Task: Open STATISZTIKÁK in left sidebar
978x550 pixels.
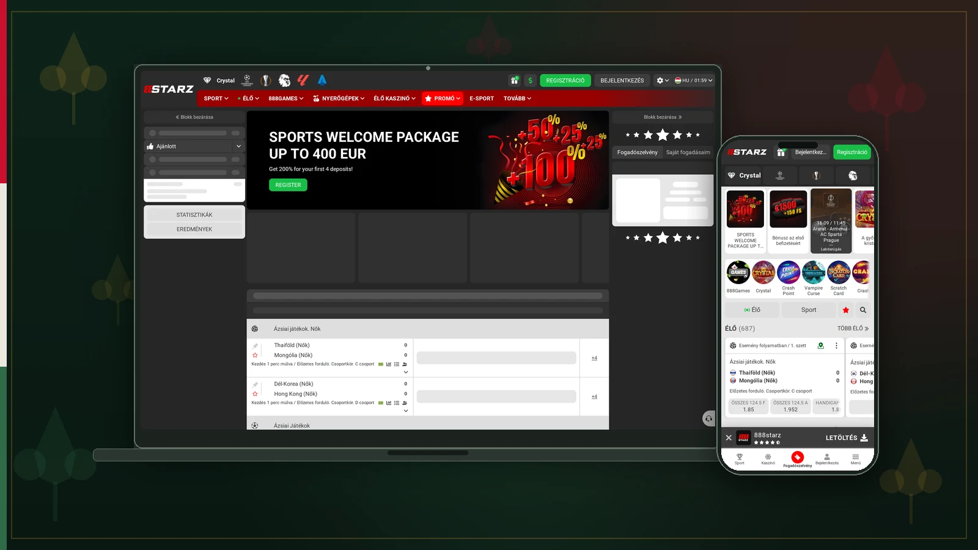Action: 194,215
